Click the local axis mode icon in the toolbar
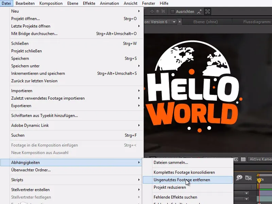 [152, 12]
